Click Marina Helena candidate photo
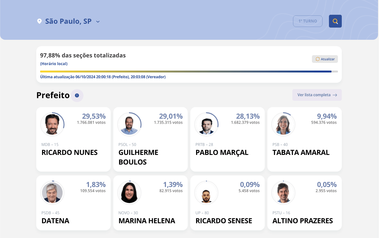379x238 pixels. pos(129,192)
